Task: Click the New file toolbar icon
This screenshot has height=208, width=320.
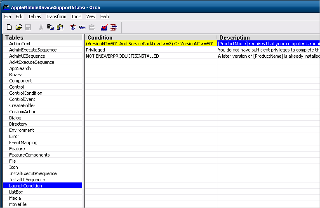Action: [x=9, y=27]
